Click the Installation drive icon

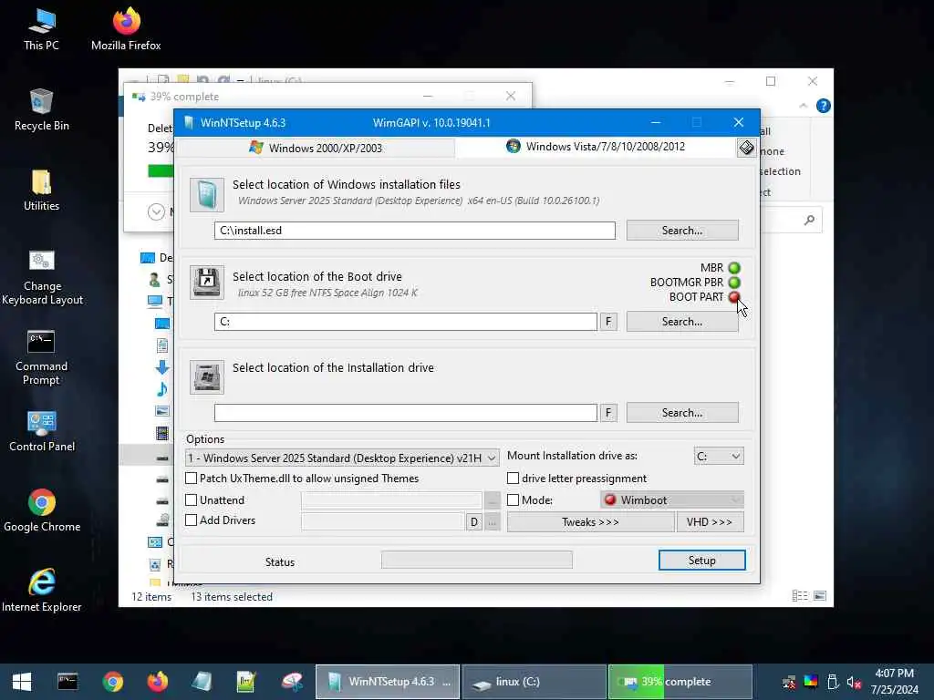click(207, 376)
